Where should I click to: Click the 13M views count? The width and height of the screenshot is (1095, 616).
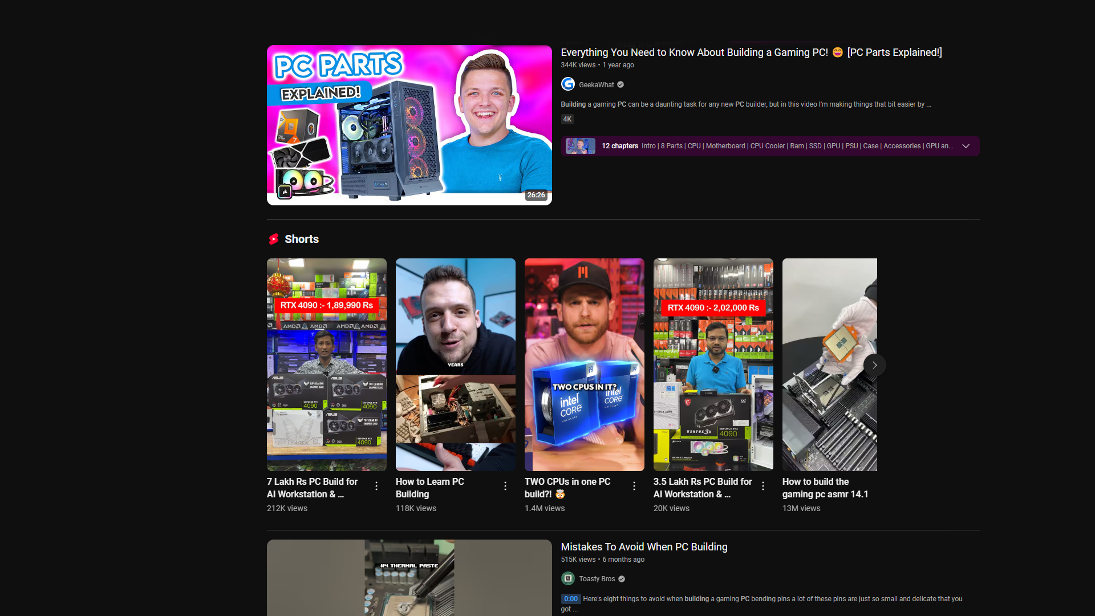click(801, 508)
